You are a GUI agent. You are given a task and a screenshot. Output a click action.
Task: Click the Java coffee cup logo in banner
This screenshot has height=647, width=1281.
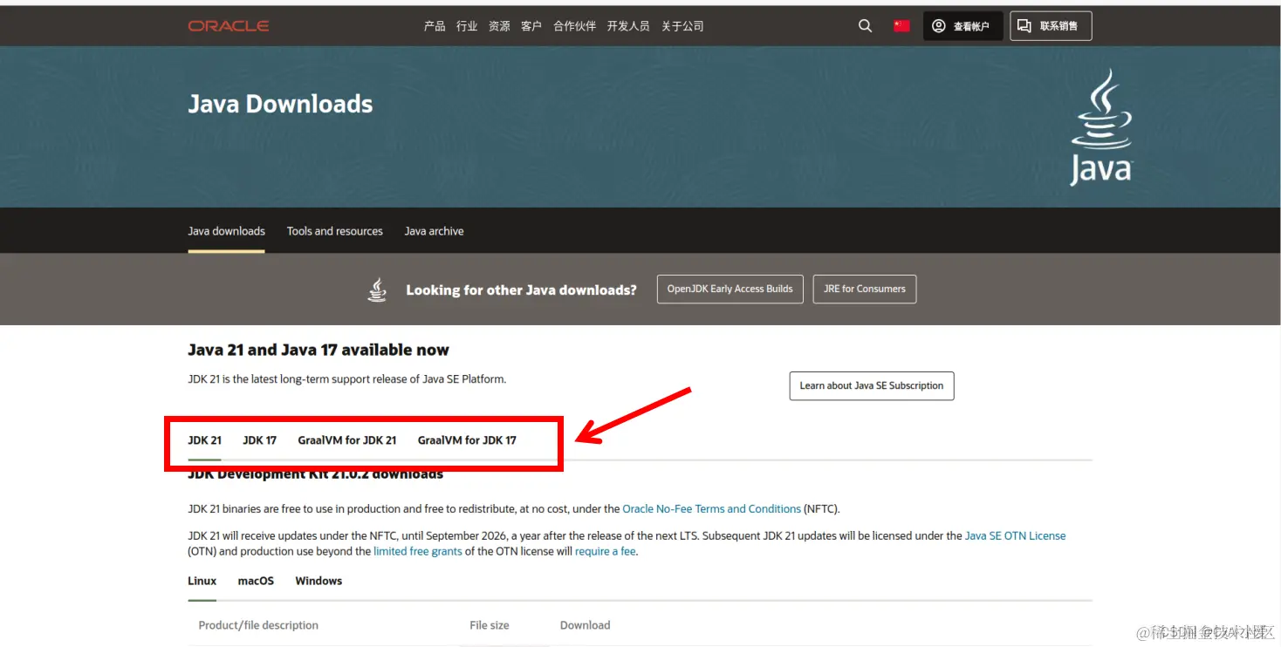click(x=1101, y=126)
